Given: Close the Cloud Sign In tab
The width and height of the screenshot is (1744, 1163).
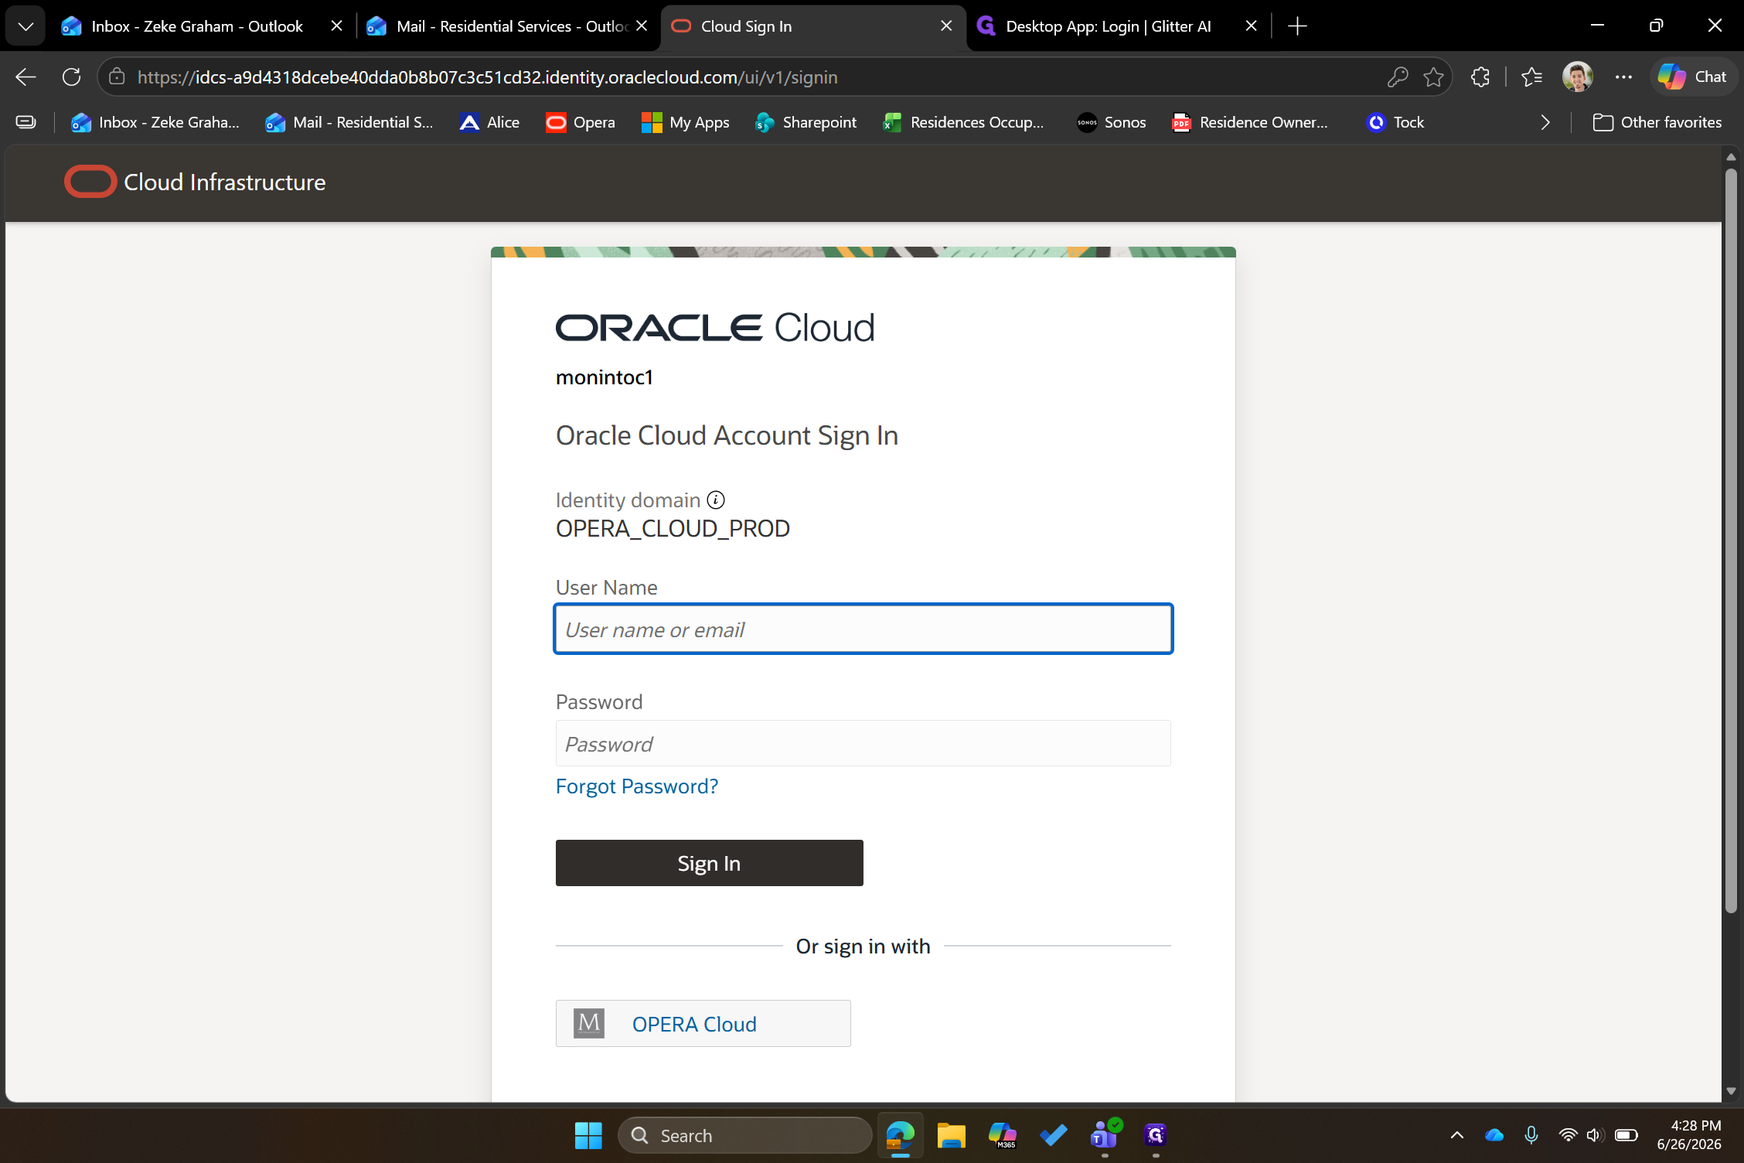Looking at the screenshot, I should [946, 26].
